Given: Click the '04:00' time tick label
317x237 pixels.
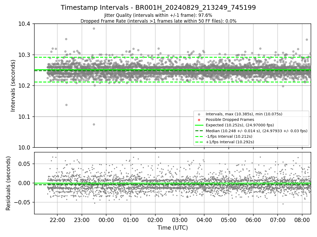Looking at the screenshot, I should pos(204,220).
